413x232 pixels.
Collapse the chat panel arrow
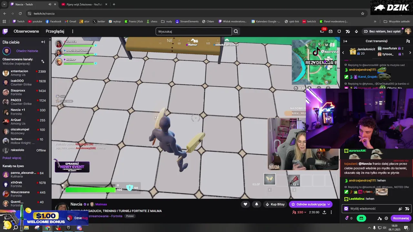345,41
